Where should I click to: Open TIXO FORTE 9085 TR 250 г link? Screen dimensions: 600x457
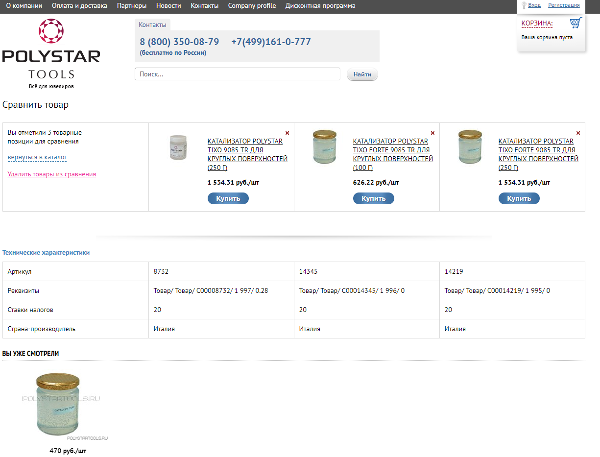point(538,154)
